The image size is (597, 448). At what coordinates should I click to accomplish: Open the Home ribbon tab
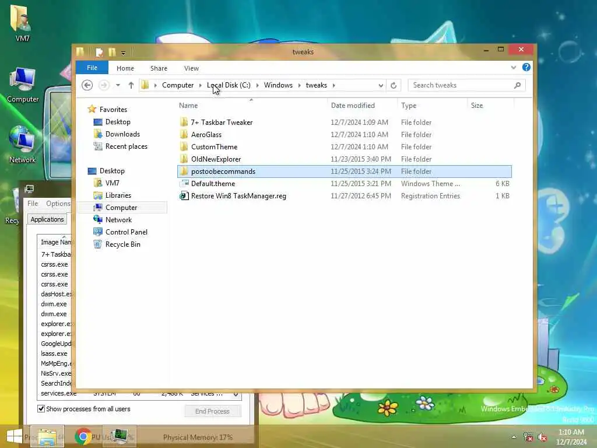point(125,68)
